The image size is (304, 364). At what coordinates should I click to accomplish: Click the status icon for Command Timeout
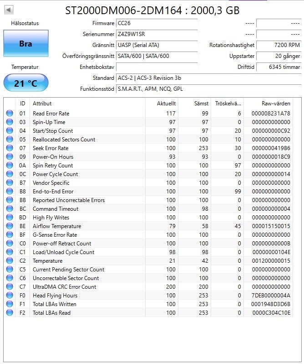point(10,209)
